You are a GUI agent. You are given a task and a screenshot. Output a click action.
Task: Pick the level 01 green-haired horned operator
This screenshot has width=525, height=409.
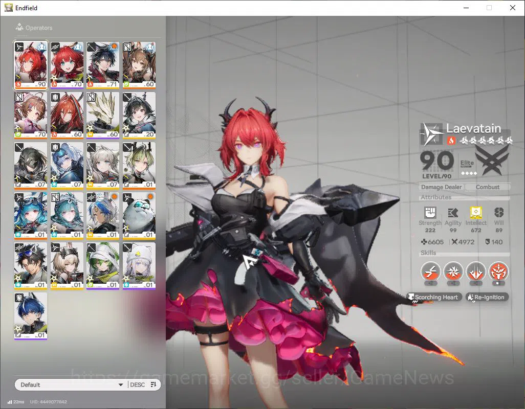[139, 166]
